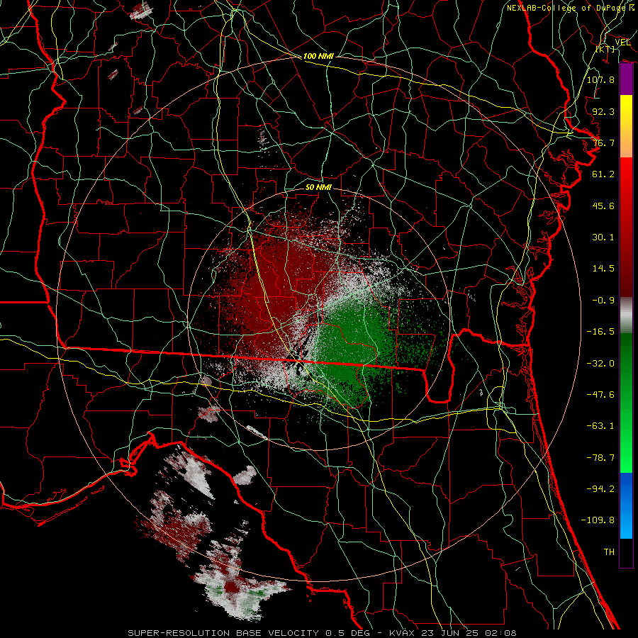
Task: Click the 14.5 velocity scale value
Action: (x=603, y=269)
